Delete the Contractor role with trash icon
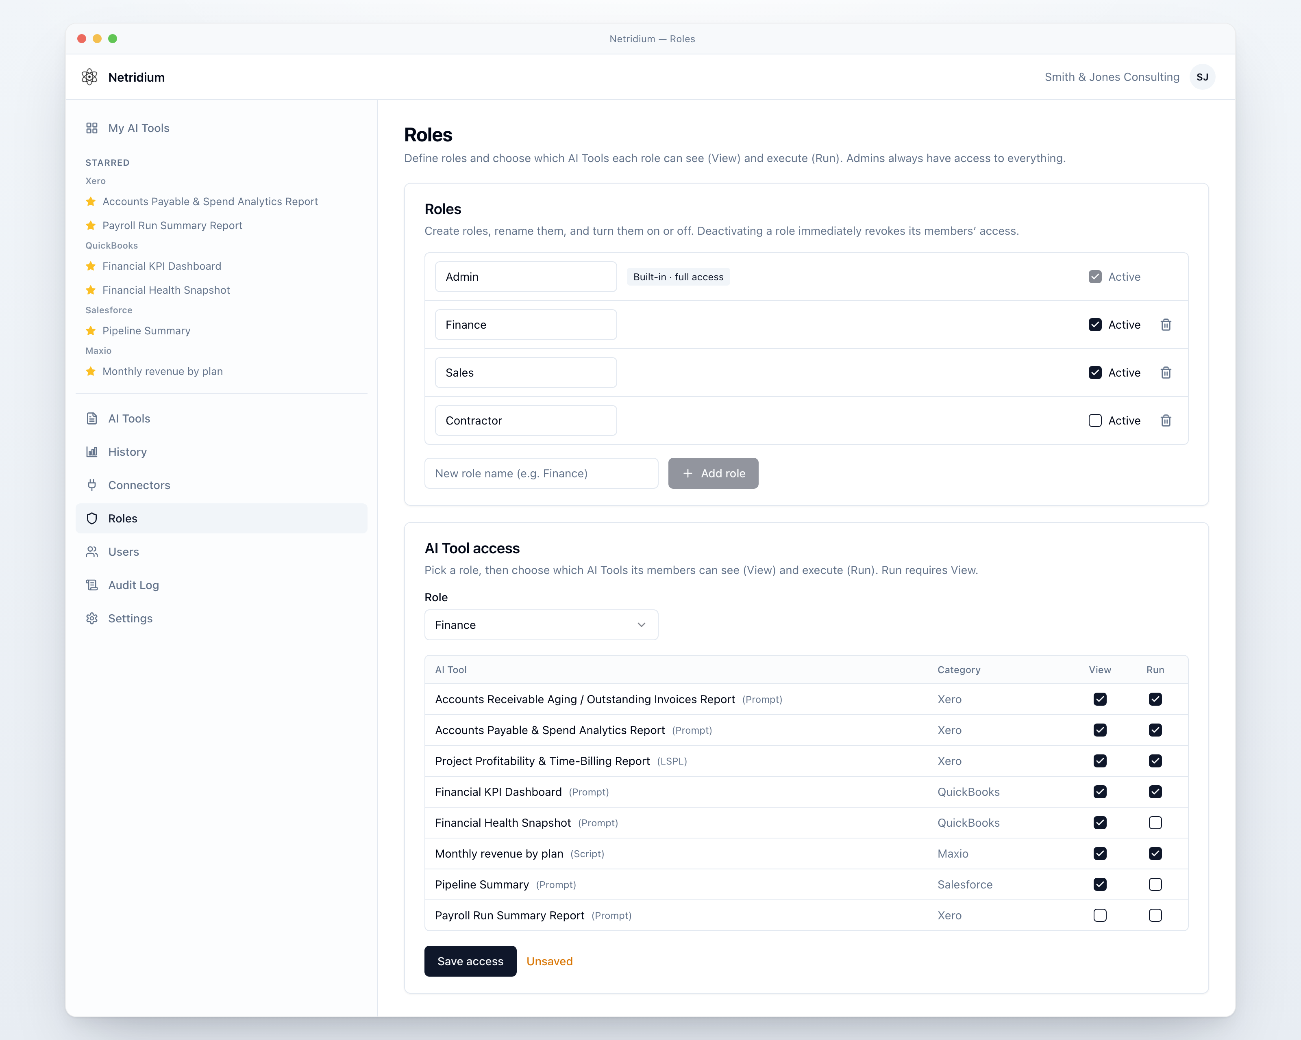 point(1165,421)
